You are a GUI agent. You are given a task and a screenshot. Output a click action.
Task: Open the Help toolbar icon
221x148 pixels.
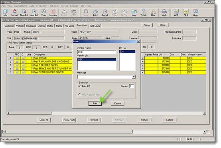coord(195,13)
